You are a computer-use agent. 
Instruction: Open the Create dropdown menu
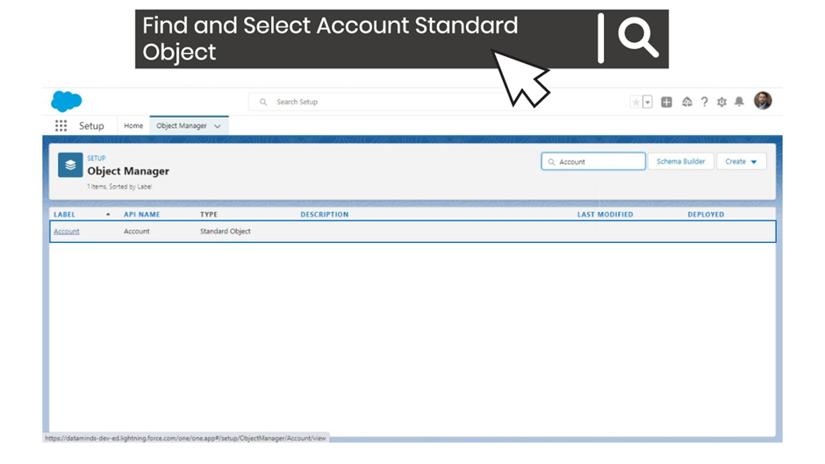click(741, 161)
